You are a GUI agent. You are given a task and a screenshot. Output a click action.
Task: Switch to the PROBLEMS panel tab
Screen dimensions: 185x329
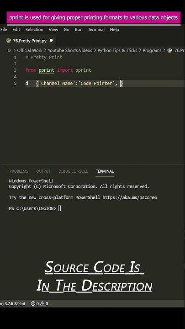[x=19, y=171]
